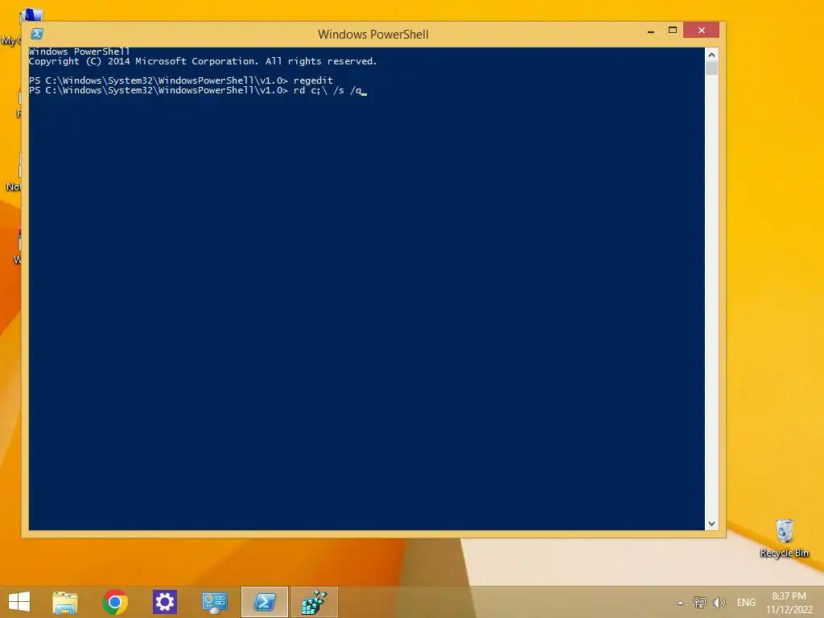824x618 pixels.
Task: Click the scroll-up arrow in PowerShell
Action: pyautogui.click(x=711, y=55)
